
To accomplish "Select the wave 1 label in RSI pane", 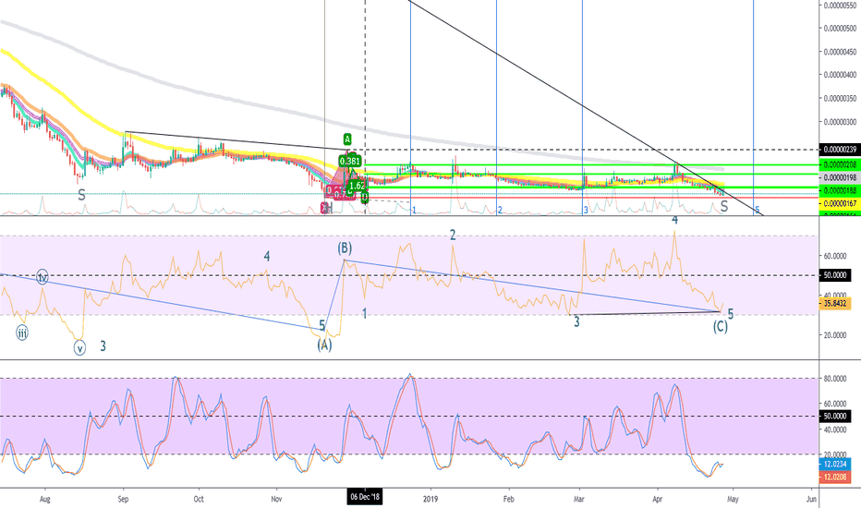I will (364, 314).
